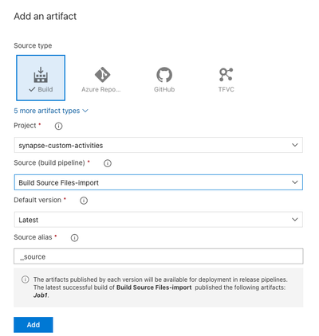The width and height of the screenshot is (319, 336).
Task: Click the blue Add button
Action: (33, 325)
